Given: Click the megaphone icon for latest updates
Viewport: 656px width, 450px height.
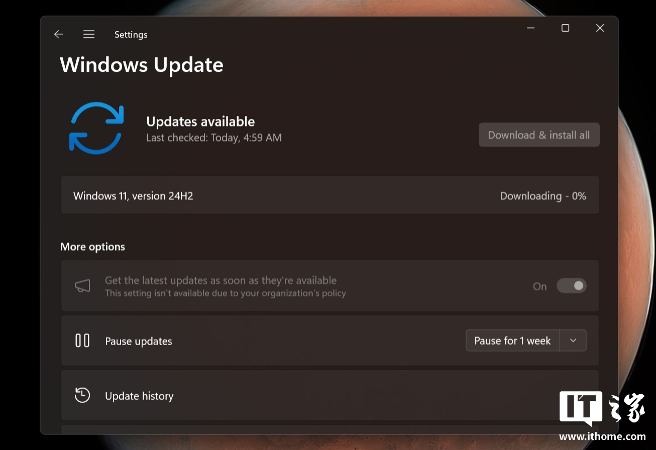Looking at the screenshot, I should pyautogui.click(x=82, y=286).
